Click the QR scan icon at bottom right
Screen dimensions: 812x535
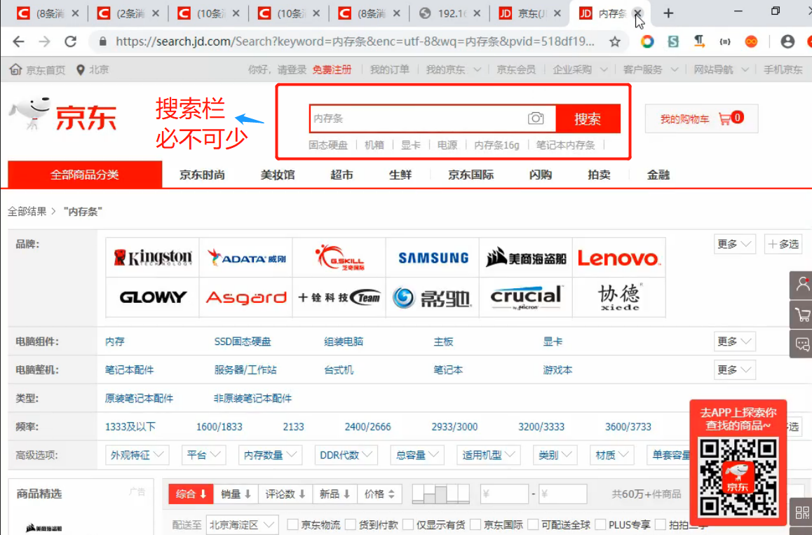pos(801,512)
